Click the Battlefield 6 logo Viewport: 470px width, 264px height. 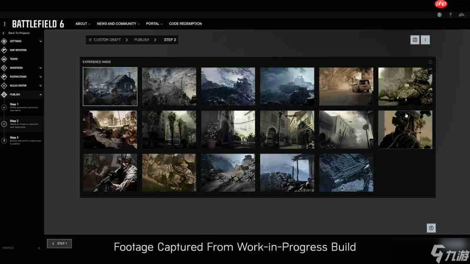click(x=38, y=24)
